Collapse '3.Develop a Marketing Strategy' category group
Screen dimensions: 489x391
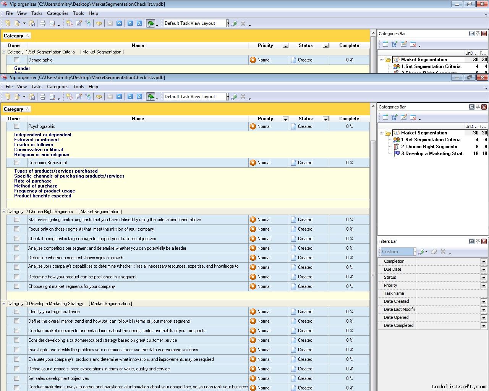[4, 304]
